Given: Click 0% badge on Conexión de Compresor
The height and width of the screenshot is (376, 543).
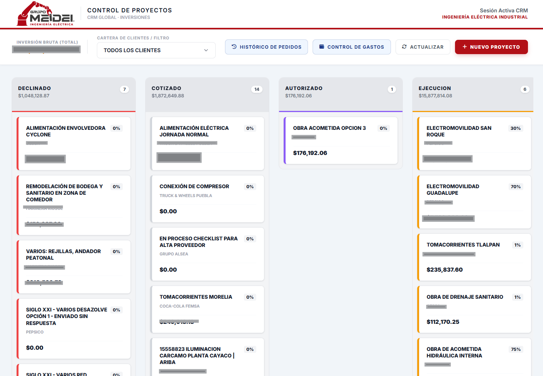Looking at the screenshot, I should [250, 187].
